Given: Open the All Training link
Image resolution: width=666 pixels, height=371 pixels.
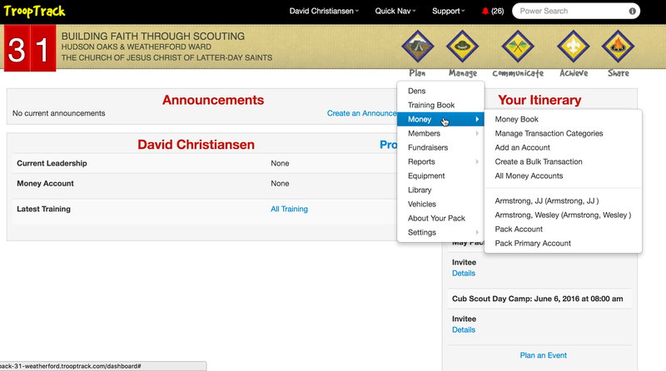Looking at the screenshot, I should [x=289, y=209].
